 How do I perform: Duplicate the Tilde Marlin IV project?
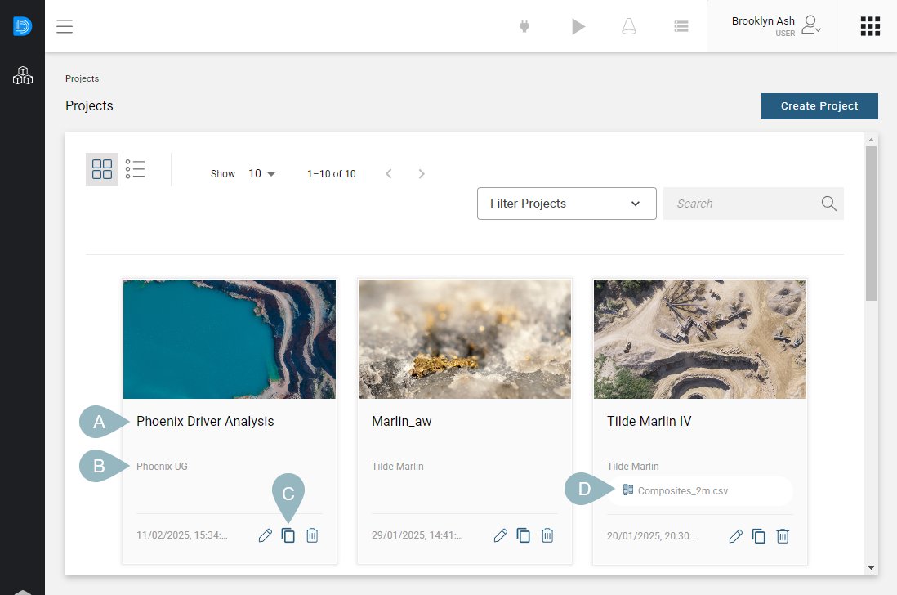[759, 536]
